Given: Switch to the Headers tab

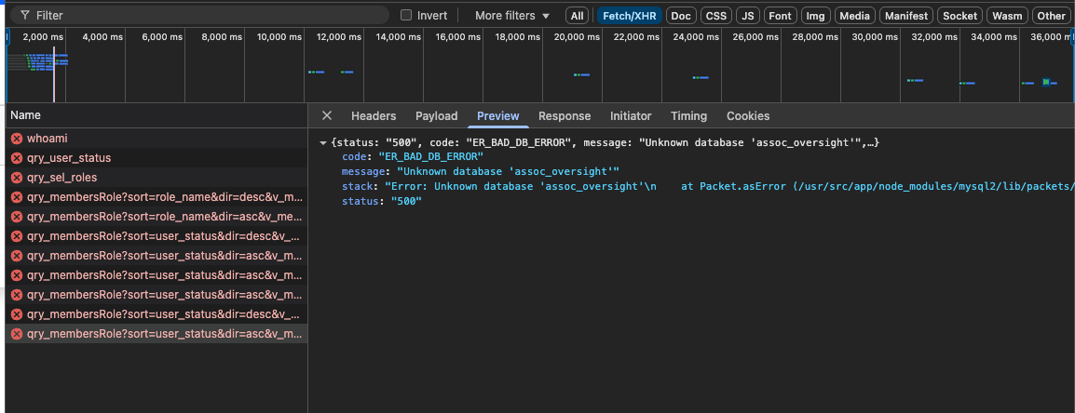Looking at the screenshot, I should 374,116.
